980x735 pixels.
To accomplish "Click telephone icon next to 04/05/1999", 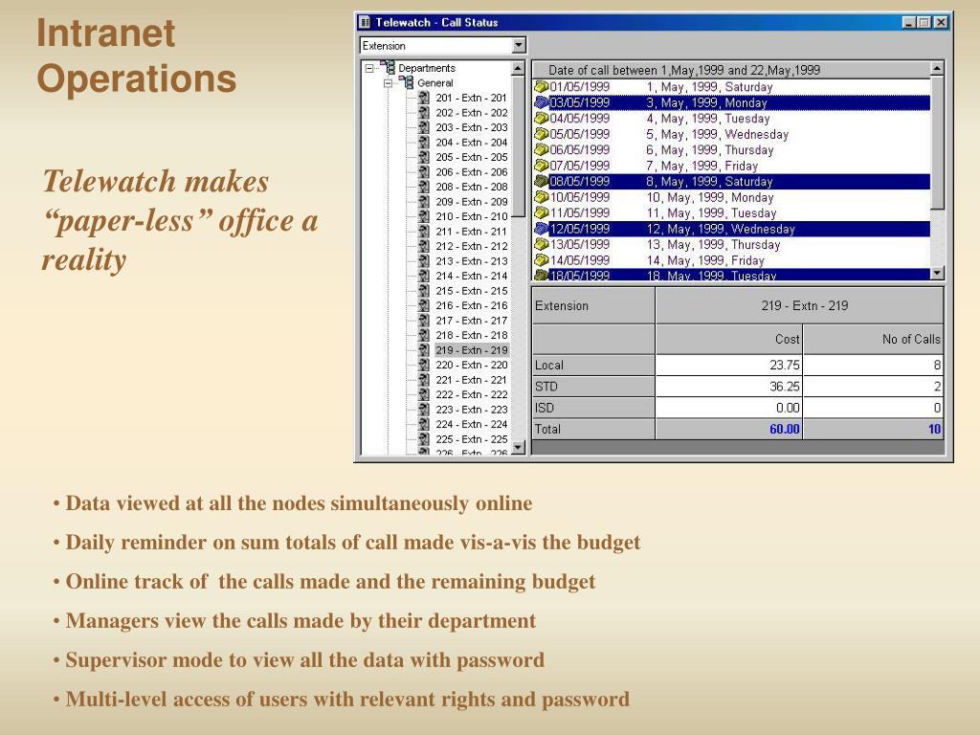I will click(542, 118).
